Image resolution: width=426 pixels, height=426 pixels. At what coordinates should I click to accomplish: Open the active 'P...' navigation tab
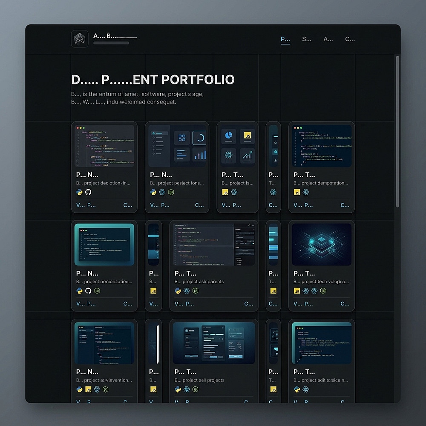tap(285, 39)
